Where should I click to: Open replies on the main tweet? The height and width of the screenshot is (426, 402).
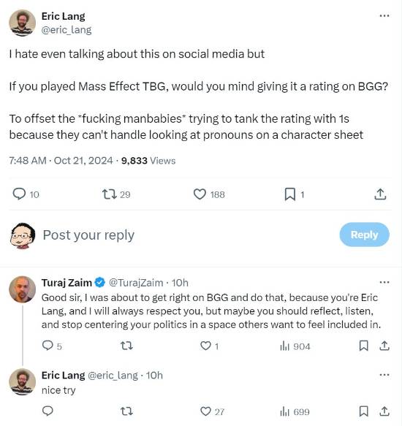[x=19, y=194]
